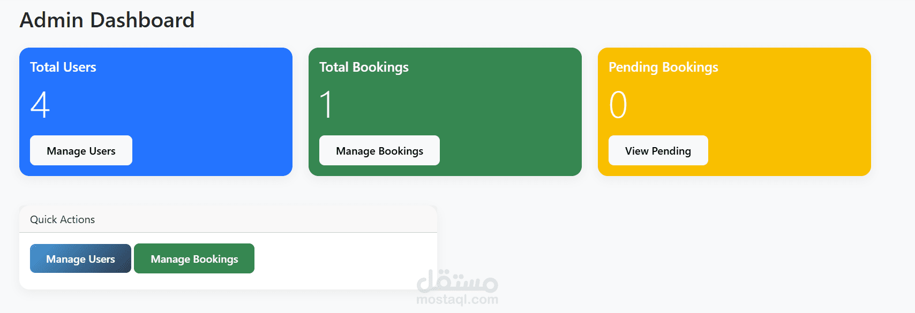Click the Quick Actions panel header

pos(63,219)
